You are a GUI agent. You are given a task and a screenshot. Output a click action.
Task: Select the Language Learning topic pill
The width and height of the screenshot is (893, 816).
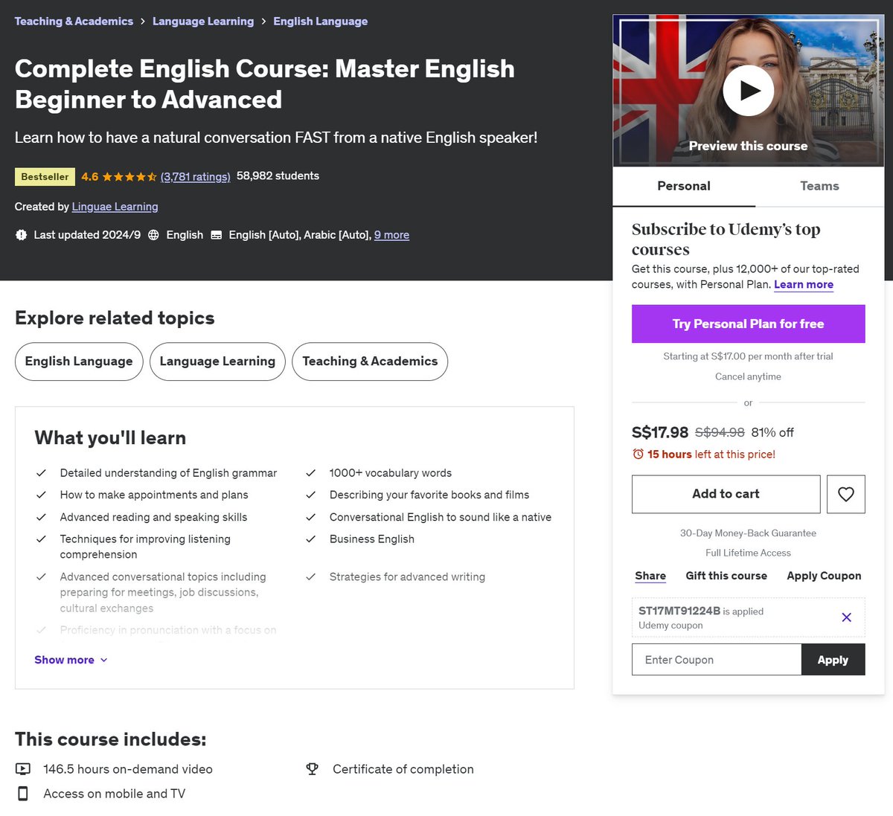(x=217, y=362)
